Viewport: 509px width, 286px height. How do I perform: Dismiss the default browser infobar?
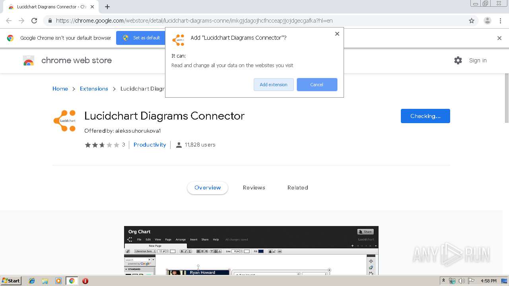pyautogui.click(x=499, y=38)
